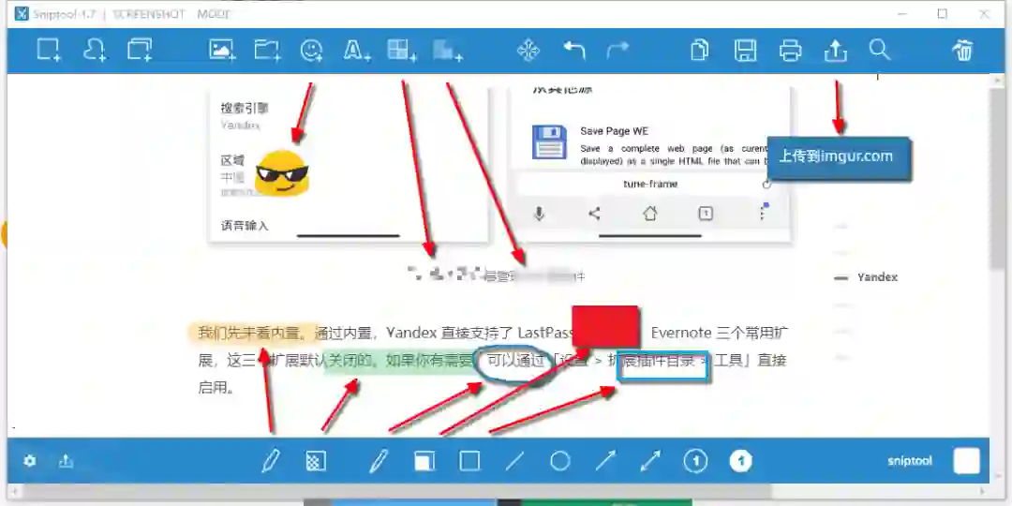Click the horizontal scrollbar left arrow
The width and height of the screenshot is (1012, 506).
[x=14, y=492]
